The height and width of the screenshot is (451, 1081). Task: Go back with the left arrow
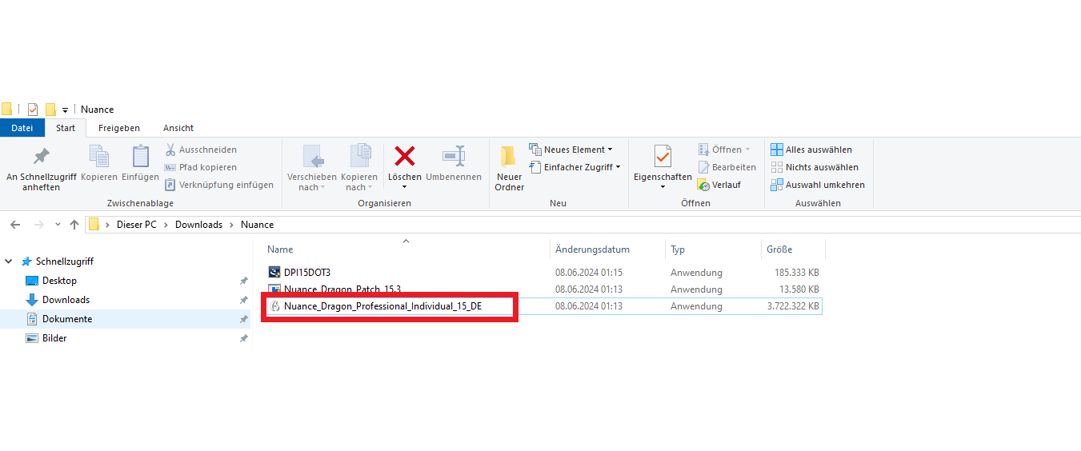point(15,225)
